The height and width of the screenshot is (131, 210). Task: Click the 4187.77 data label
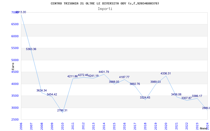click(124, 77)
